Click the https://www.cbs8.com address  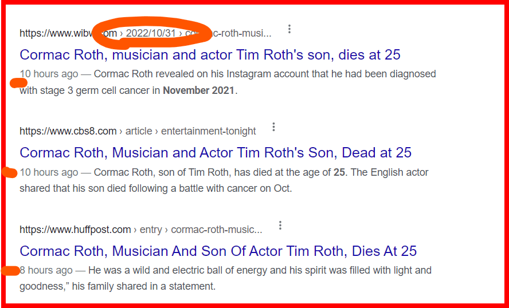[68, 131]
